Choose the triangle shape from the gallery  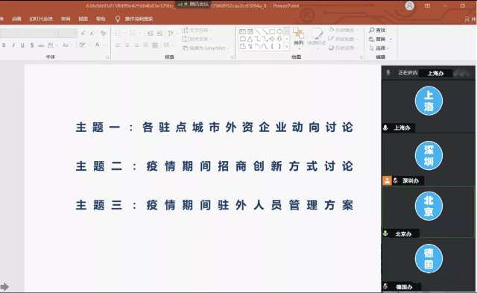pos(250,39)
